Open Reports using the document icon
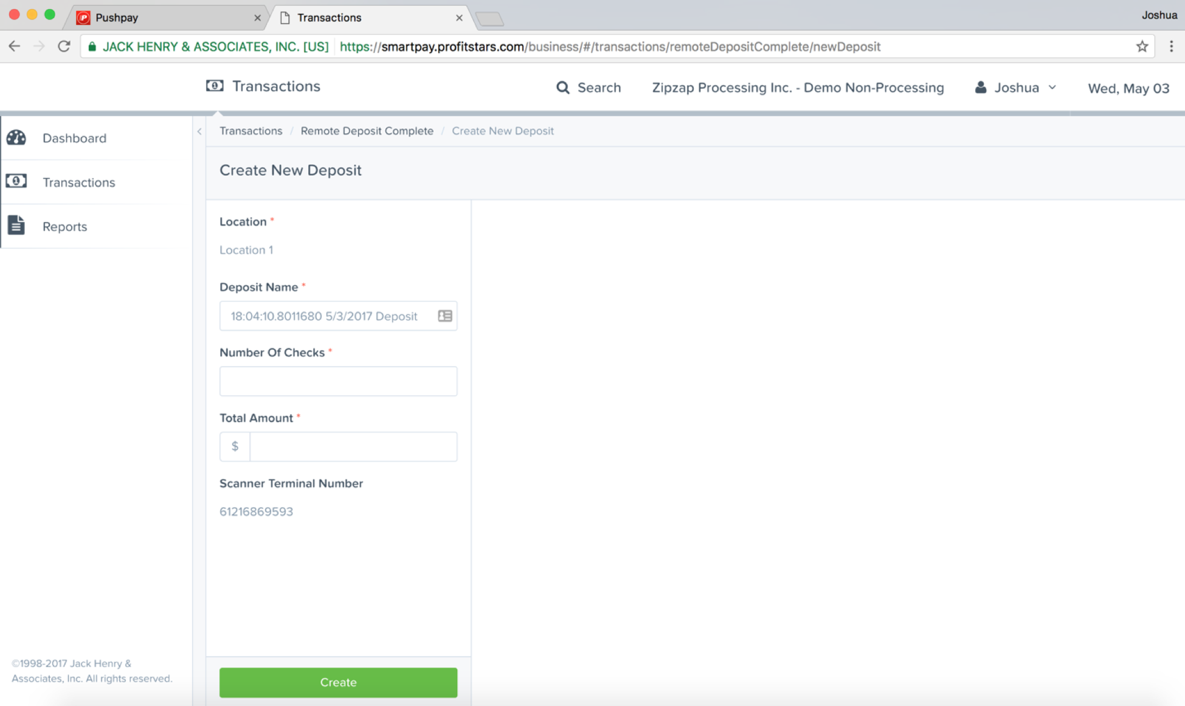The image size is (1185, 706). click(16, 225)
